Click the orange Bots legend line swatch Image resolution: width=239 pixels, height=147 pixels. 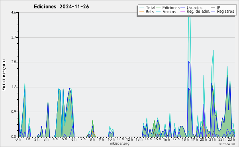[x=141, y=12]
